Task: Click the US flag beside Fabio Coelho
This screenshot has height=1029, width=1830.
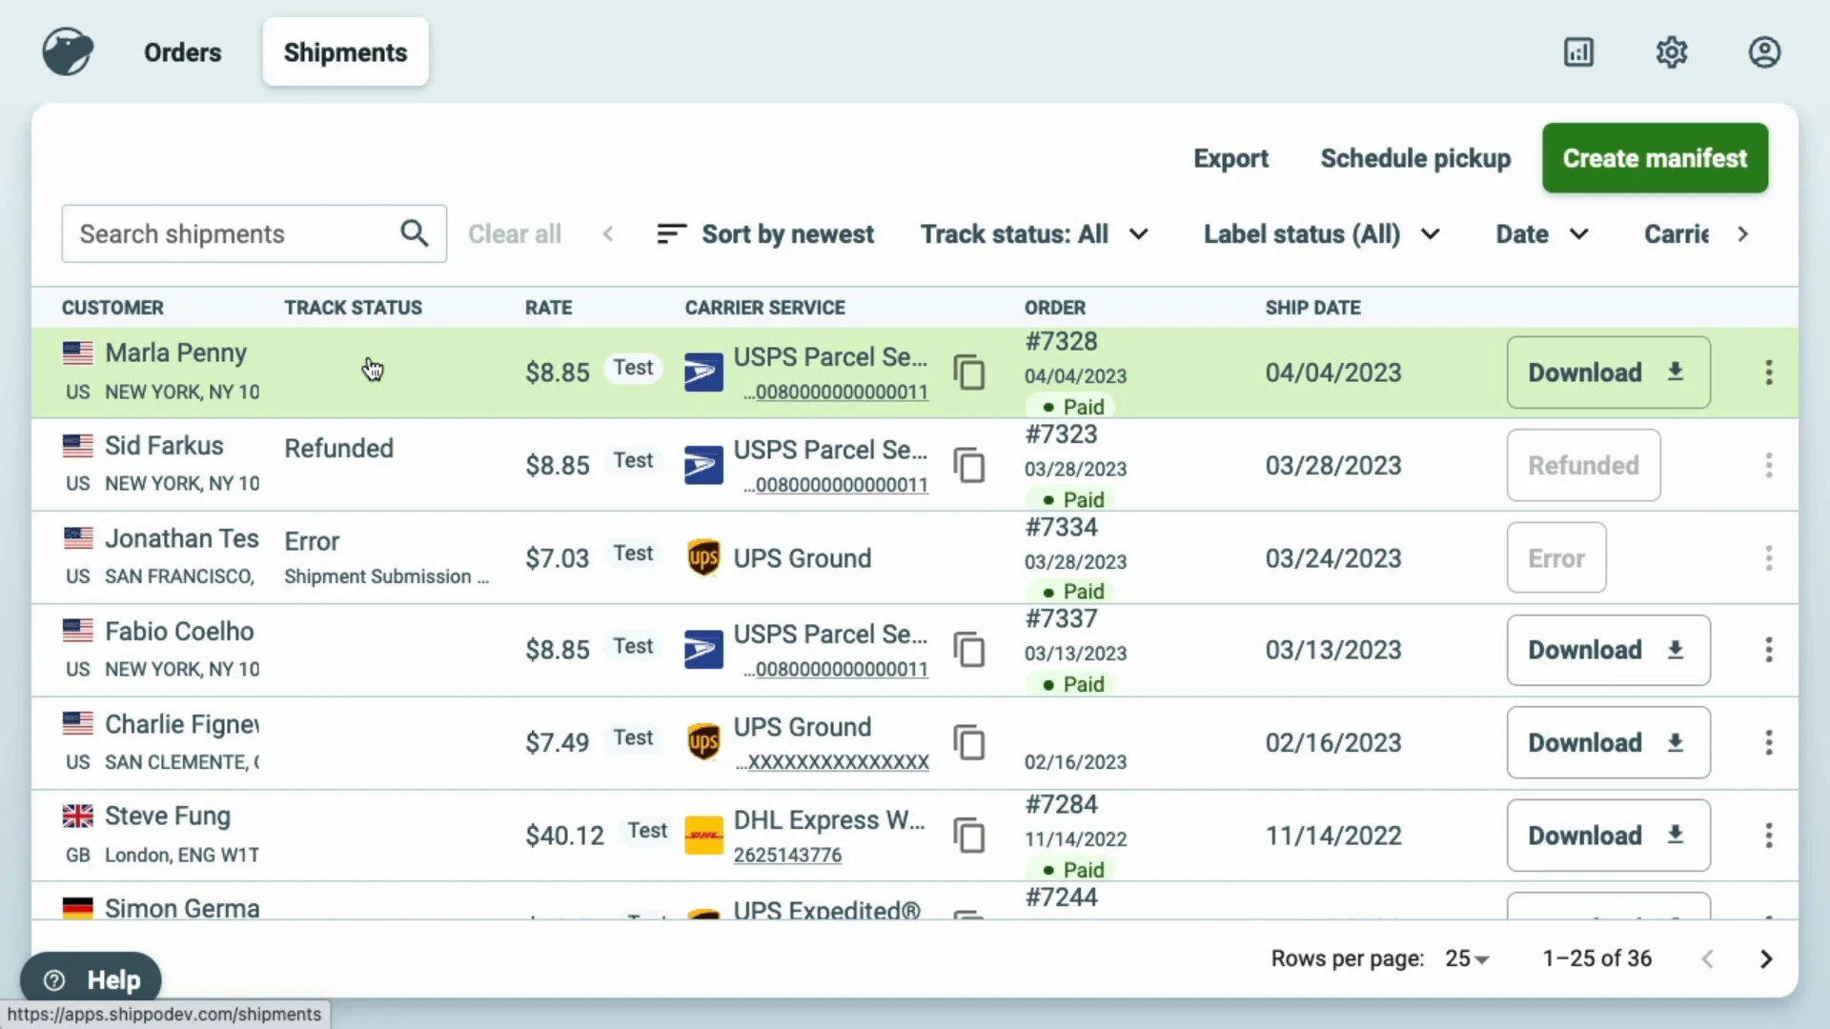Action: point(78,631)
